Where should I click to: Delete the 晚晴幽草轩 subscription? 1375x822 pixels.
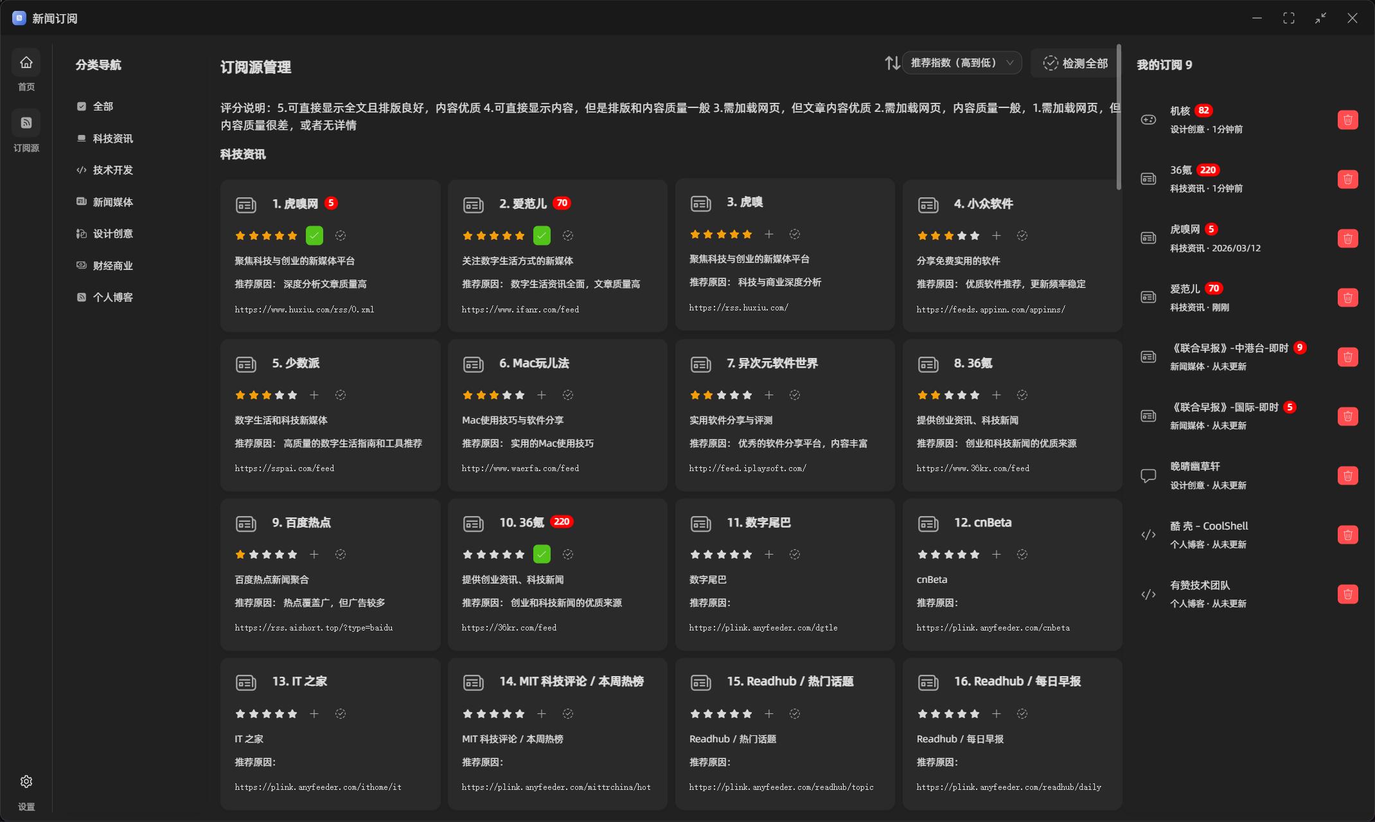[1347, 476]
